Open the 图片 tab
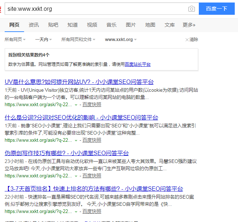This screenshot has width=238, height=222. click(131, 25)
